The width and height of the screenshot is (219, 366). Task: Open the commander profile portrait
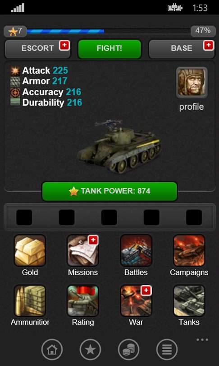pyautogui.click(x=192, y=82)
